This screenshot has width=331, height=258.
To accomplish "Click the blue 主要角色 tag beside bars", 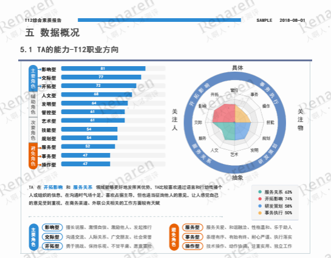I will (33, 78).
